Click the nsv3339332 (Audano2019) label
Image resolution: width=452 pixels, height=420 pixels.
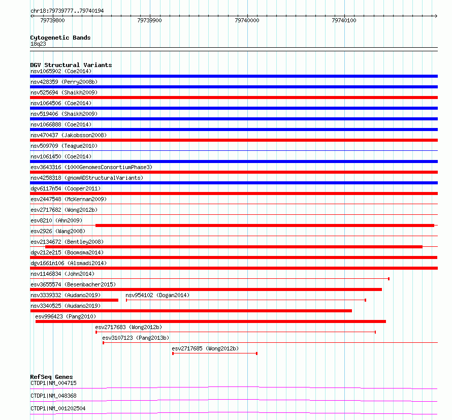click(x=66, y=295)
